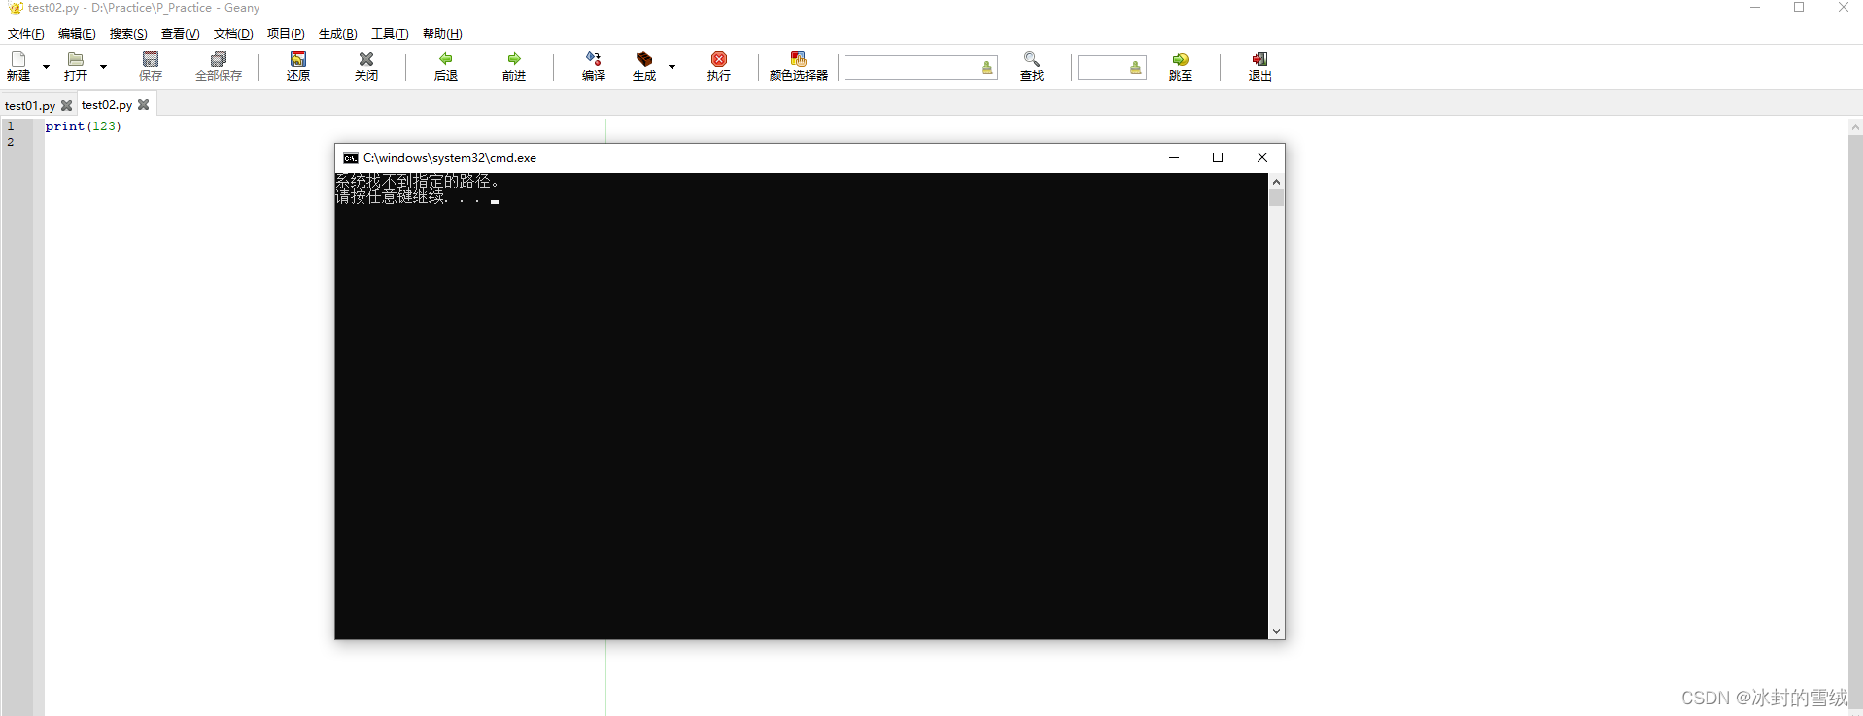Click the cmd.exe title bar text
Image resolution: width=1863 pixels, height=716 pixels.
(450, 158)
